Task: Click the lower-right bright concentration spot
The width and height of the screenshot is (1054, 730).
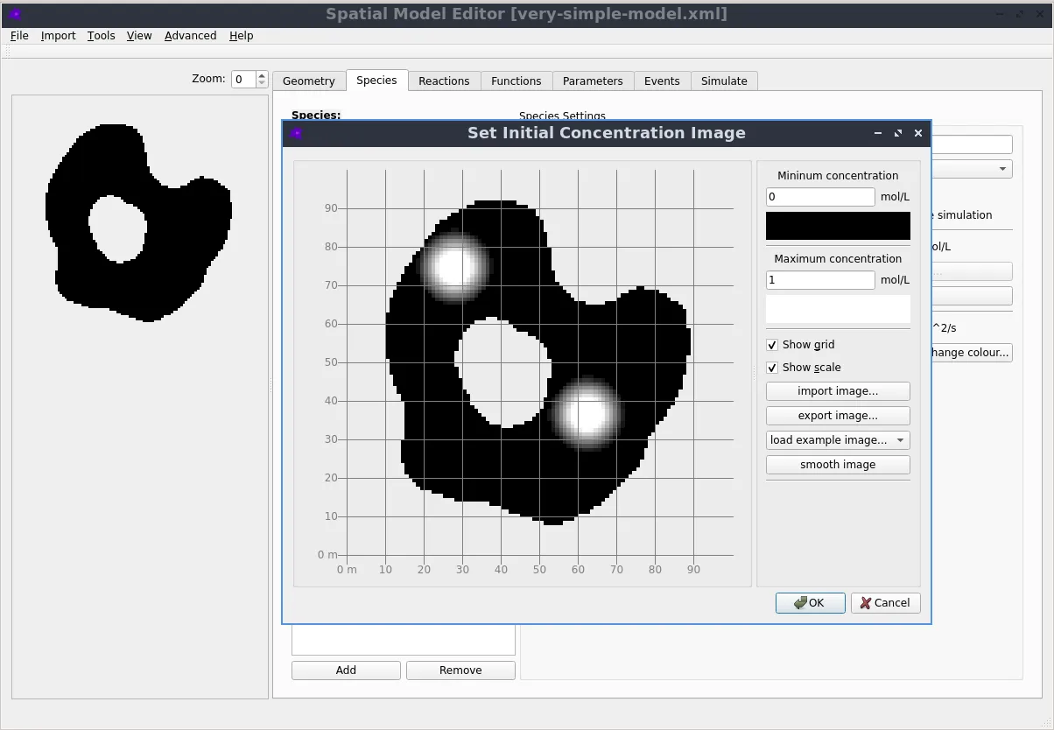Action: point(586,411)
